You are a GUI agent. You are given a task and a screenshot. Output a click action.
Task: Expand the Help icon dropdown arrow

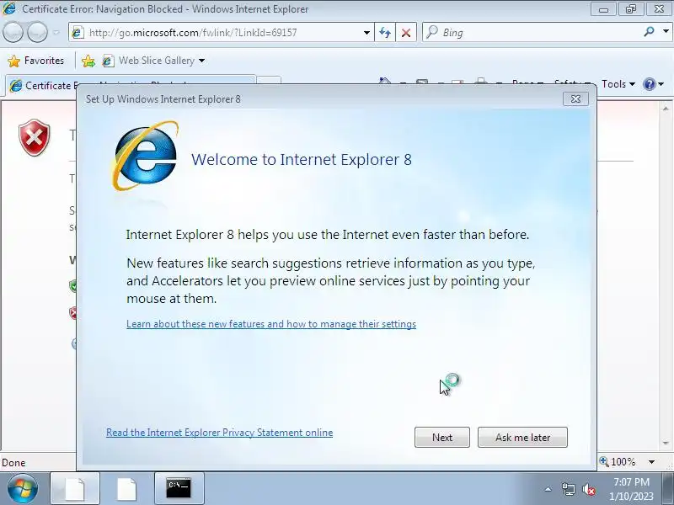(x=661, y=84)
